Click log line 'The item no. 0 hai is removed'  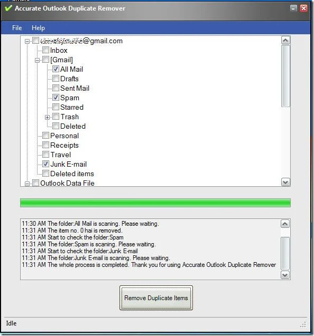click(x=72, y=231)
